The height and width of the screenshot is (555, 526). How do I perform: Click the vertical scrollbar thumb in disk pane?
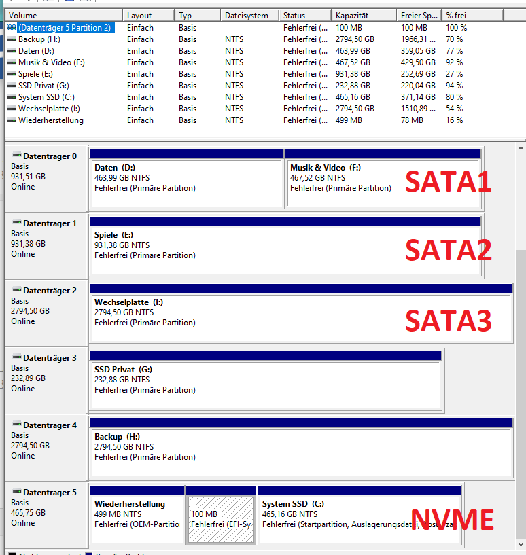(521, 393)
